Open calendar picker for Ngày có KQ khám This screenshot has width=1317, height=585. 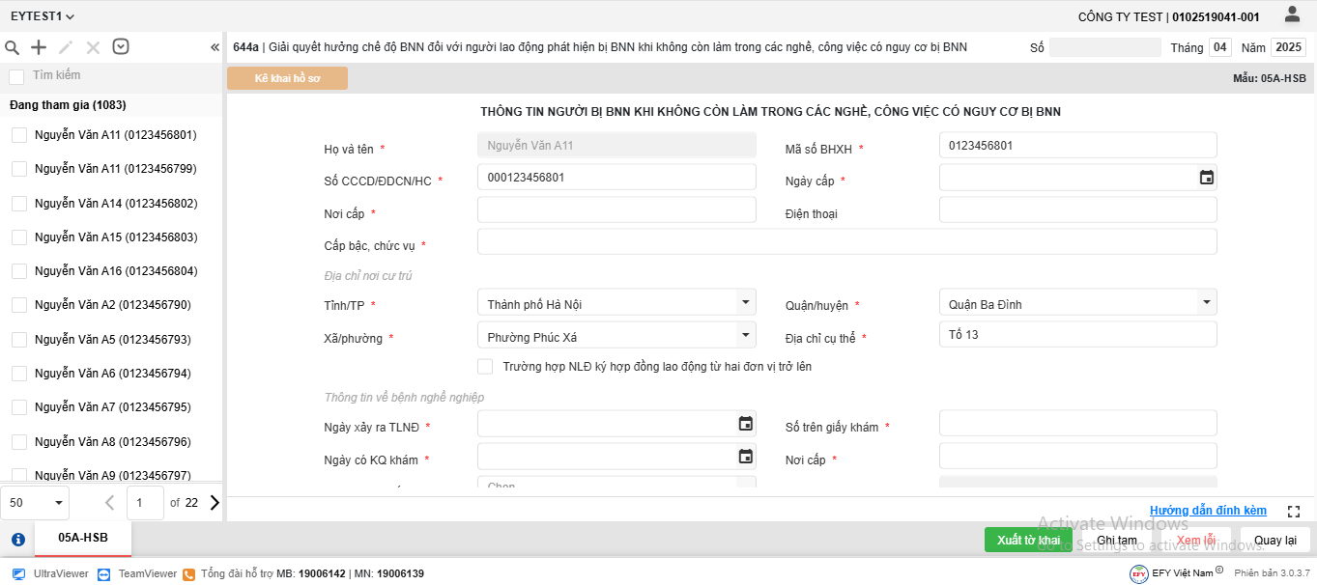(745, 457)
